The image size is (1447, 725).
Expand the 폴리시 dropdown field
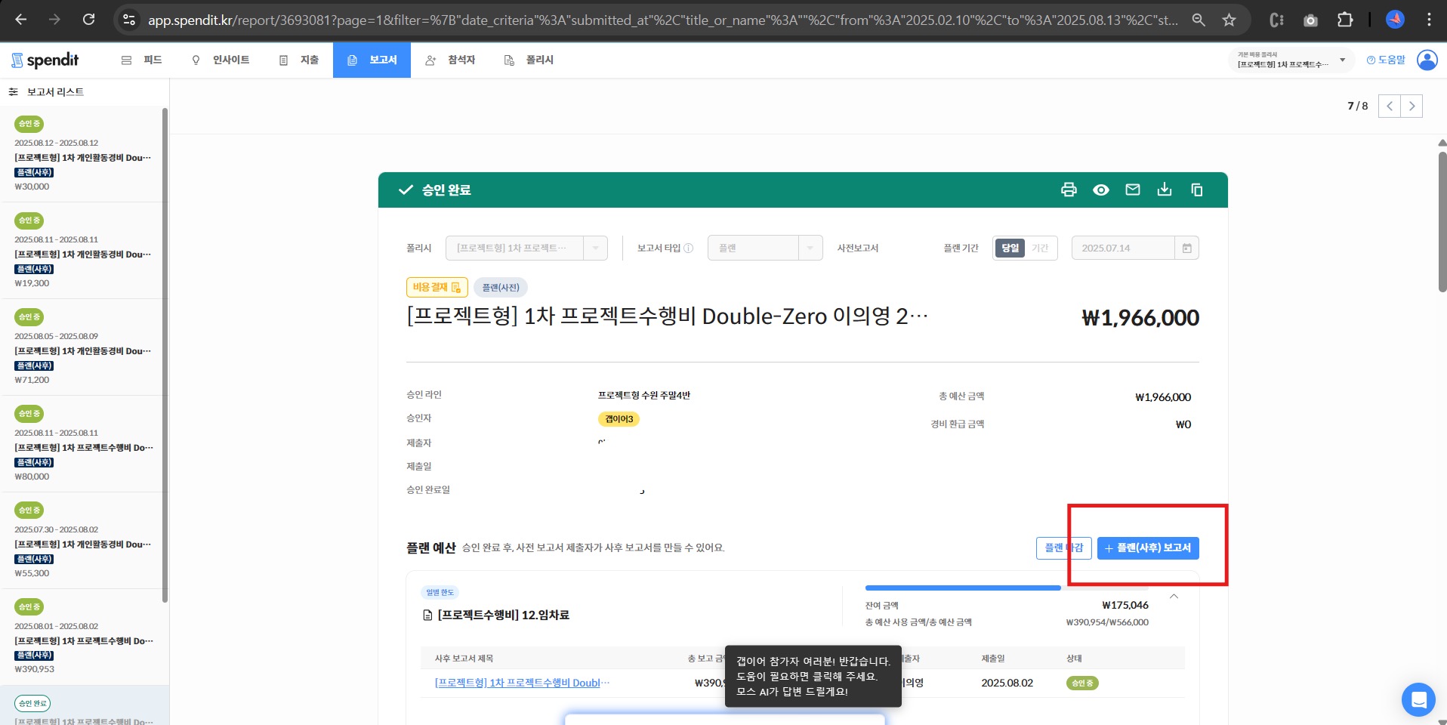526,248
